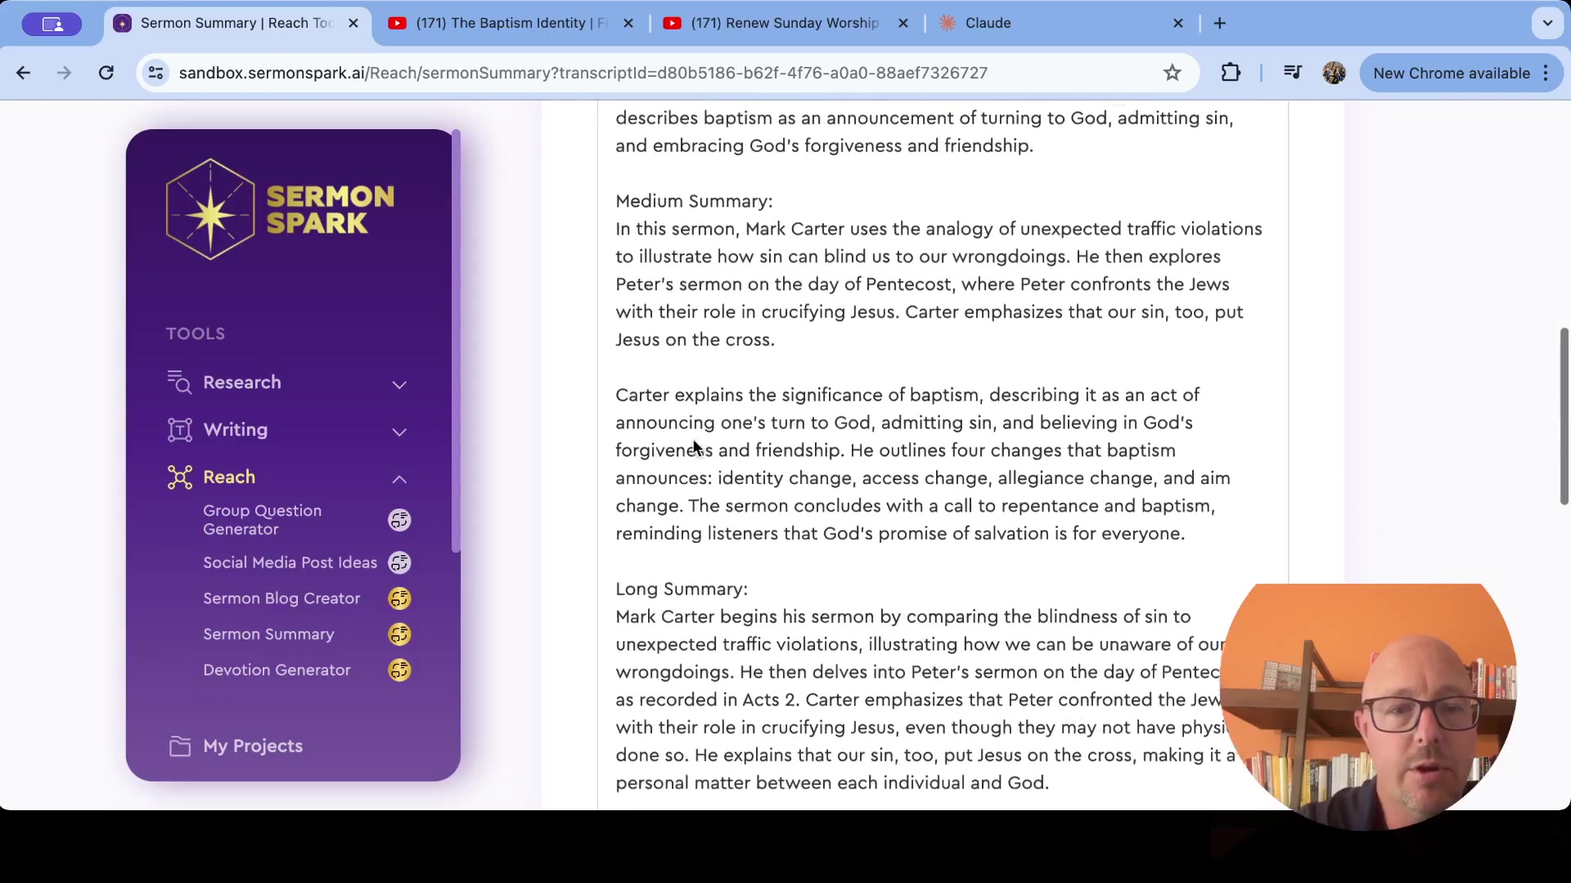The image size is (1571, 883).
Task: Open Social Media Post Ideas
Action: pyautogui.click(x=290, y=563)
